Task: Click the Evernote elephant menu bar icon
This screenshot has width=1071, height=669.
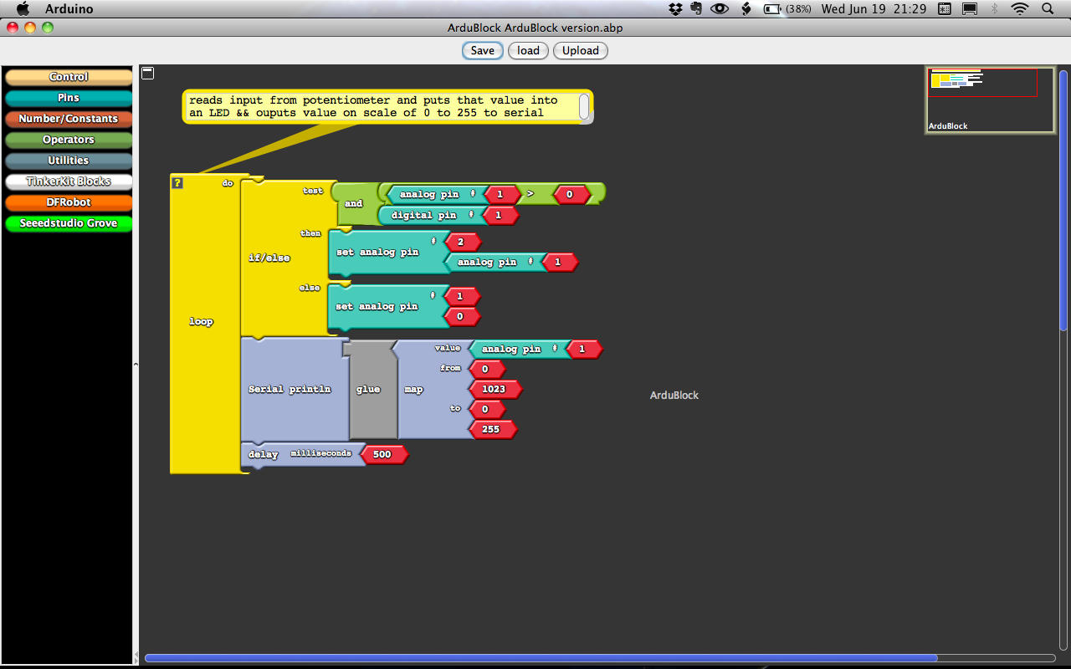Action: (x=696, y=8)
